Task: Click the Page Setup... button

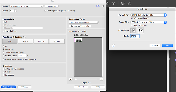Action: [8, 87]
